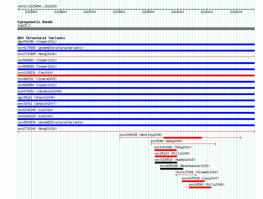Open nsv3328518 (Audano2019) label
Image resolution: width=263 pixels, height=199 pixels.
point(175,160)
